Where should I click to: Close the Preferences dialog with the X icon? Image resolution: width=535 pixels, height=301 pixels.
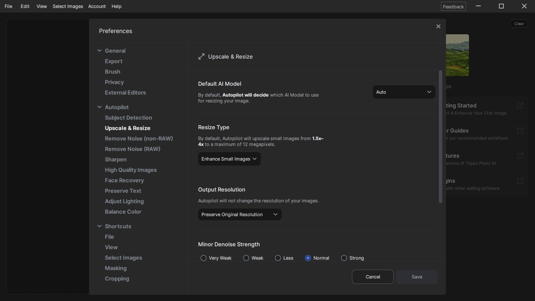tap(438, 26)
